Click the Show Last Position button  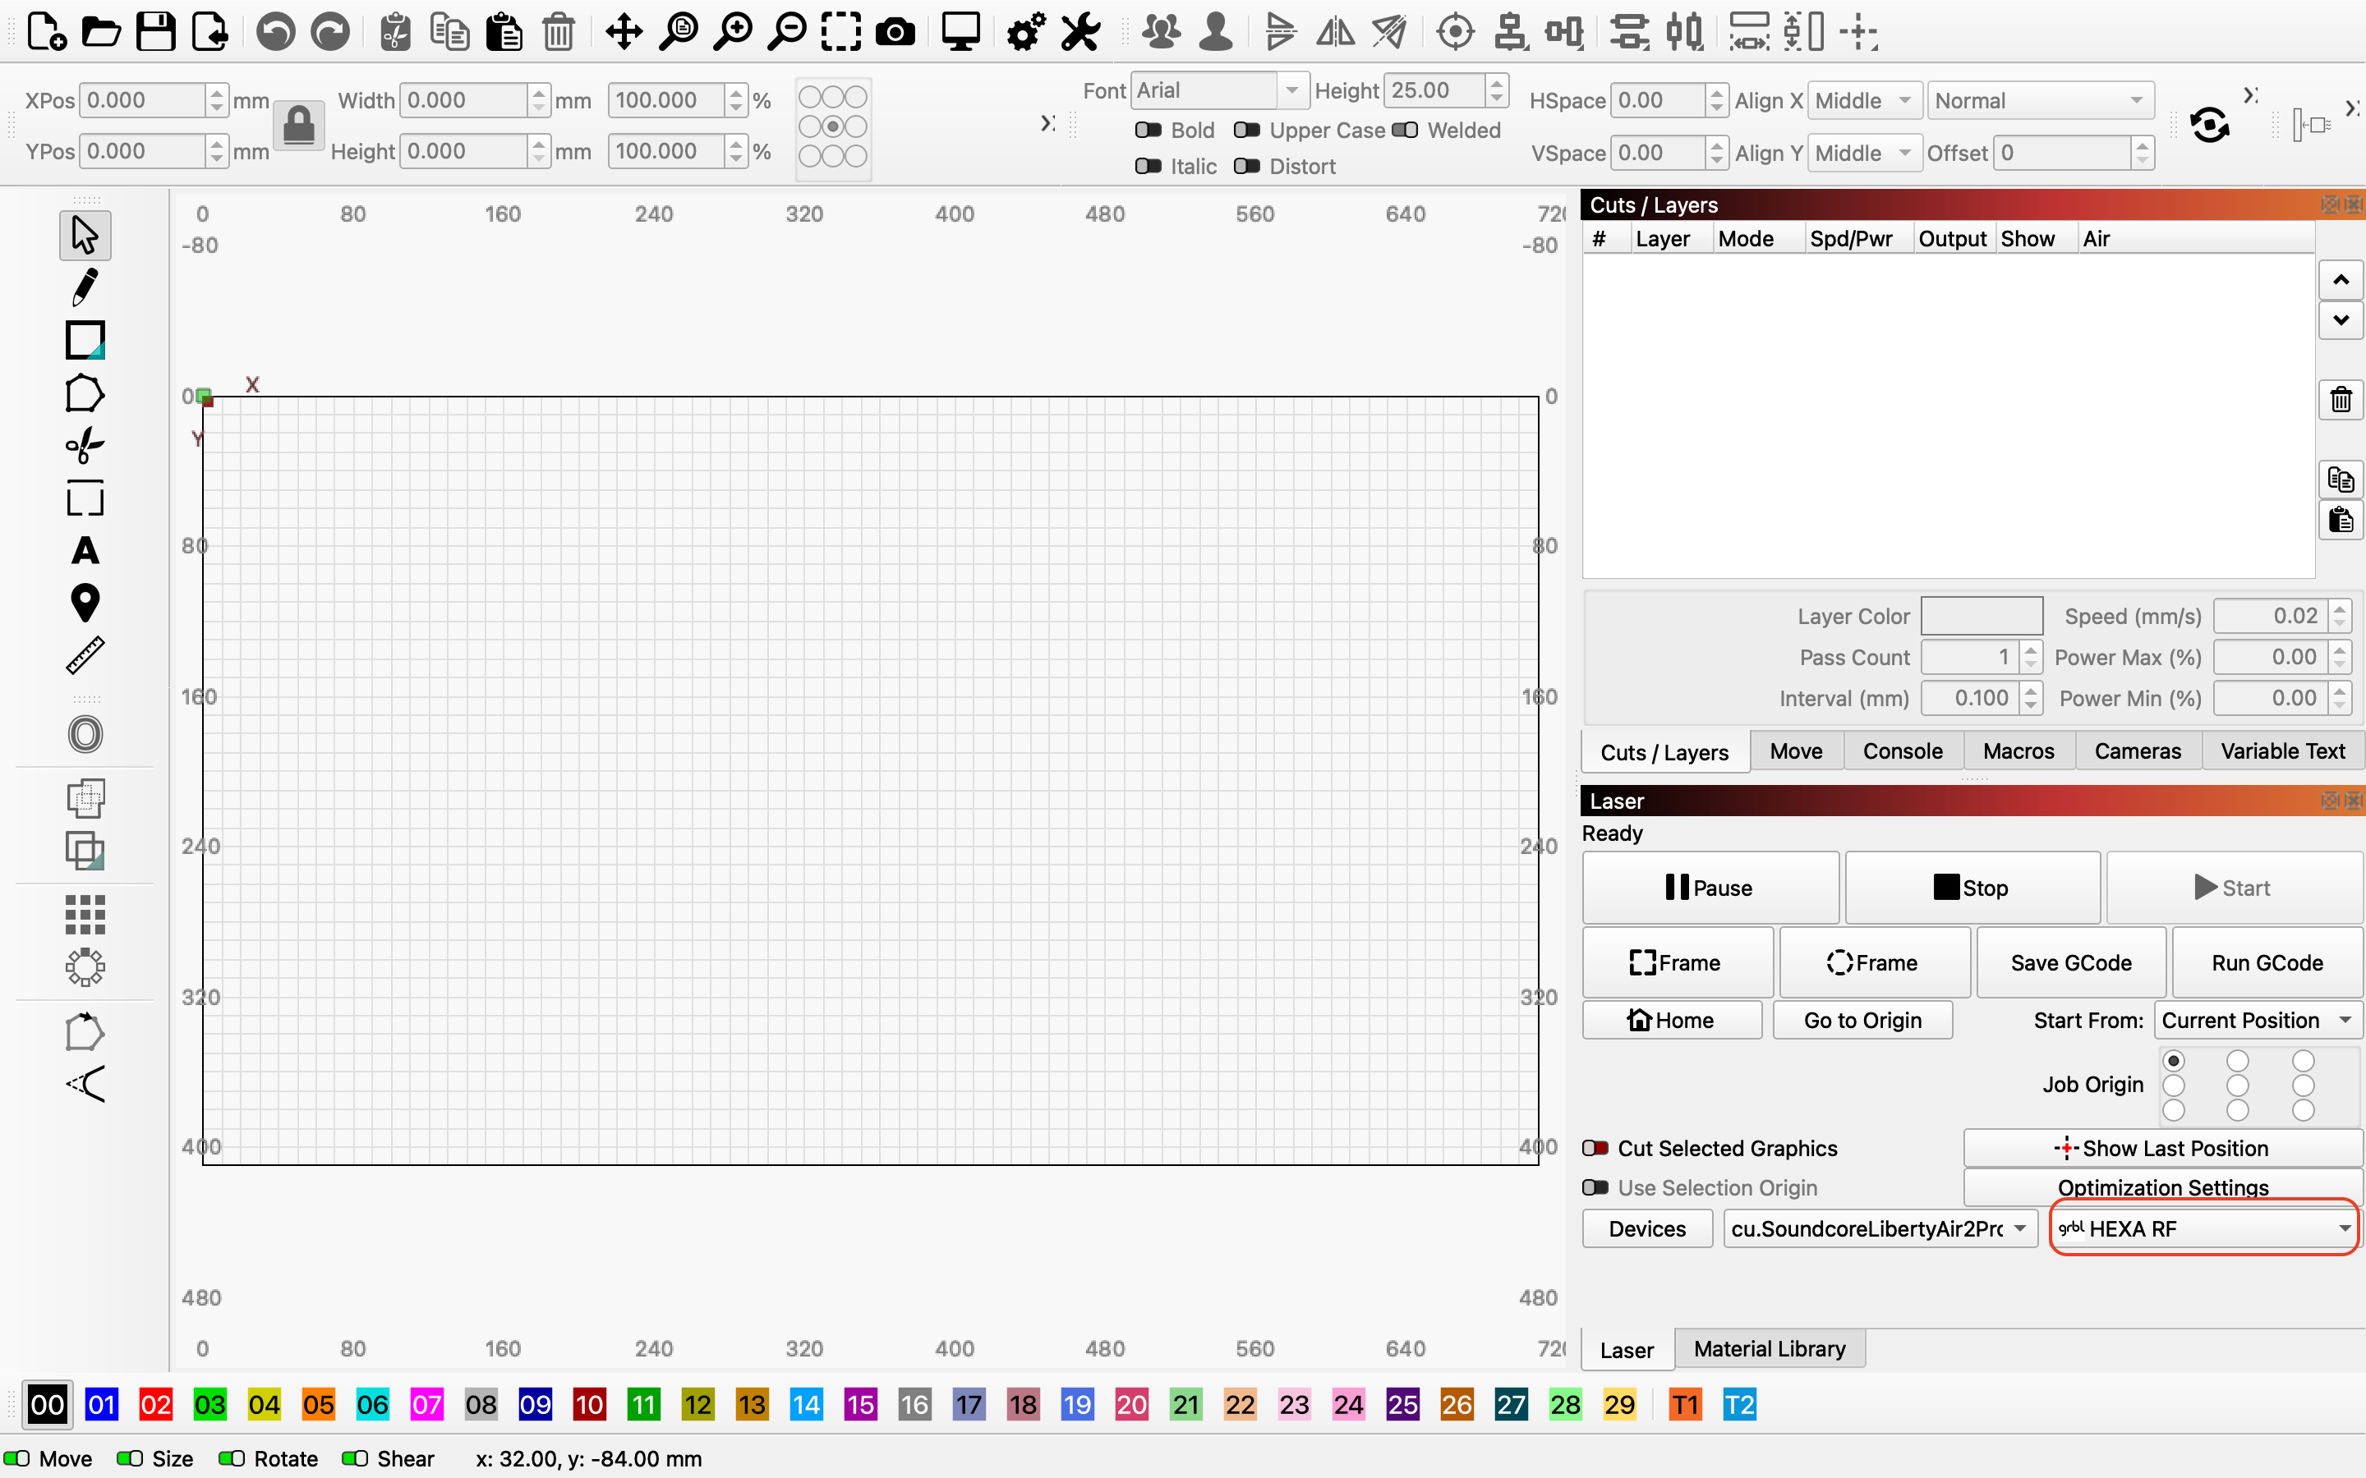pos(2162,1148)
